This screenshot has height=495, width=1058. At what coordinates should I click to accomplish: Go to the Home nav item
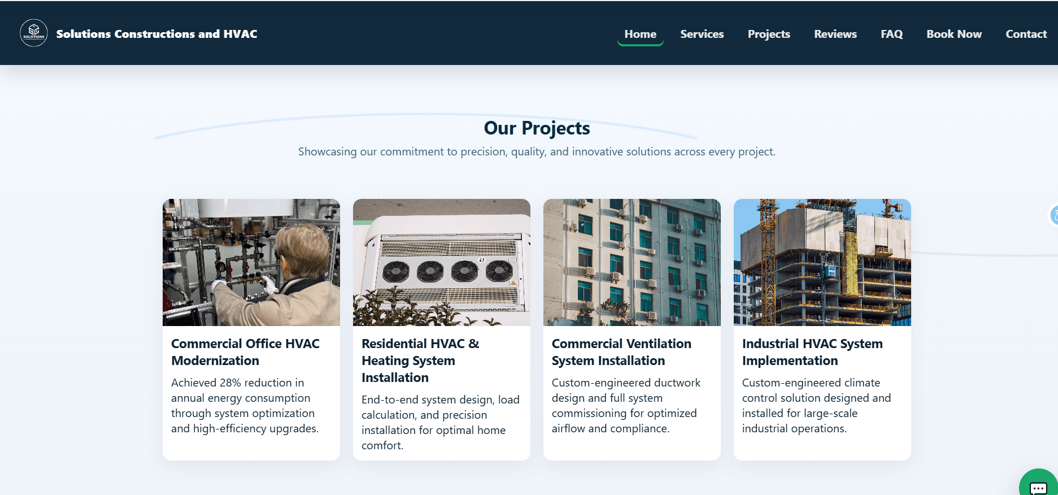[x=640, y=34]
